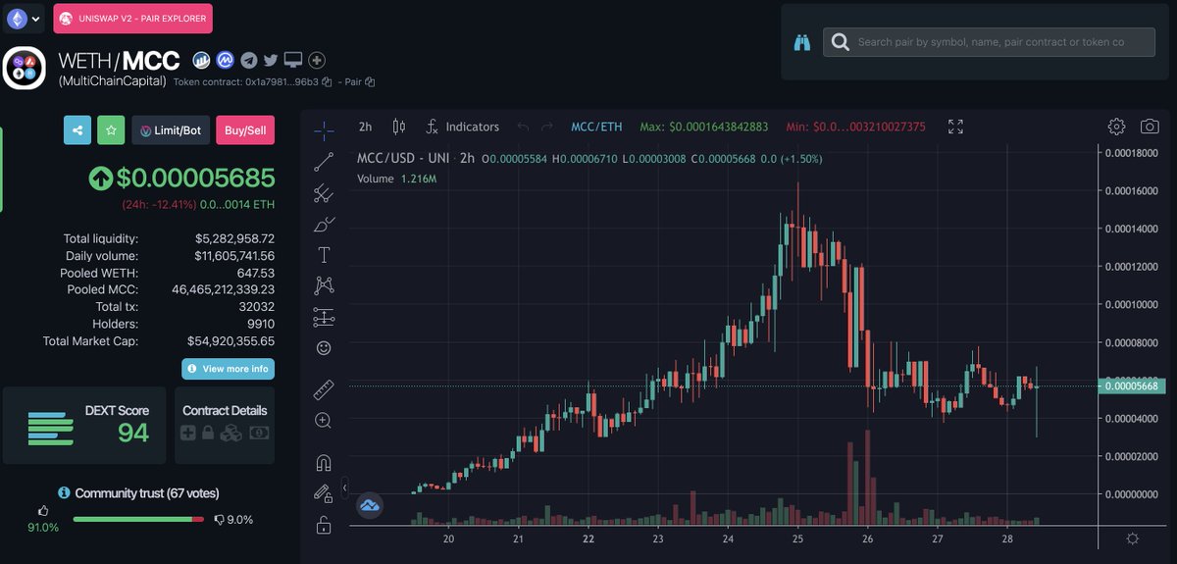The image size is (1177, 564).
Task: Open price scale settings gear at bottom
Action: click(x=1133, y=538)
